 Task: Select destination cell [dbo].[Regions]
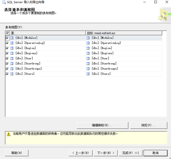click(x=124, y=53)
